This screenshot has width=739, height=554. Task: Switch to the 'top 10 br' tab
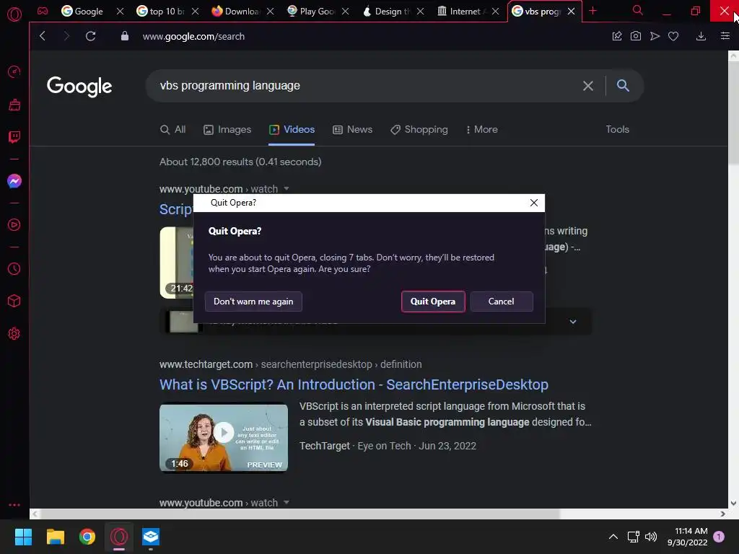click(162, 12)
